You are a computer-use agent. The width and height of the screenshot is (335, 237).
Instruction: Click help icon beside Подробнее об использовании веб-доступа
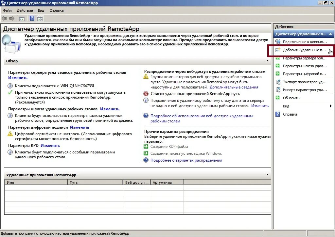click(x=146, y=116)
